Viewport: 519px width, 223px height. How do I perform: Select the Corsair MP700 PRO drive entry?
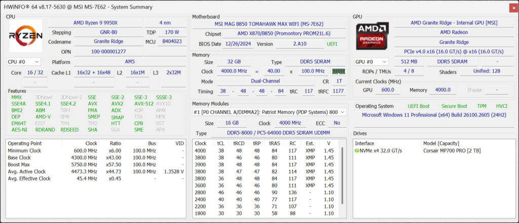click(x=452, y=151)
